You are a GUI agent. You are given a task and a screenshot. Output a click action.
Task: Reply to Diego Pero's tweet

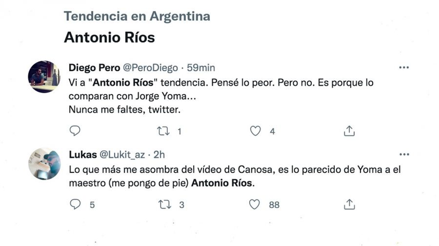[75, 131]
